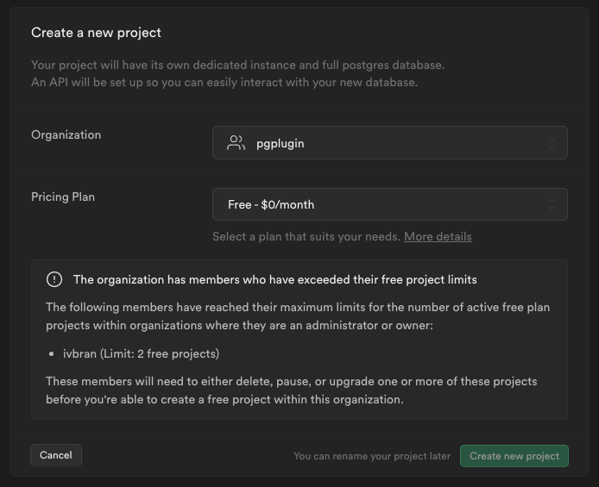The height and width of the screenshot is (487, 599).
Task: Open the Pricing Plan dropdown
Action: pos(389,204)
